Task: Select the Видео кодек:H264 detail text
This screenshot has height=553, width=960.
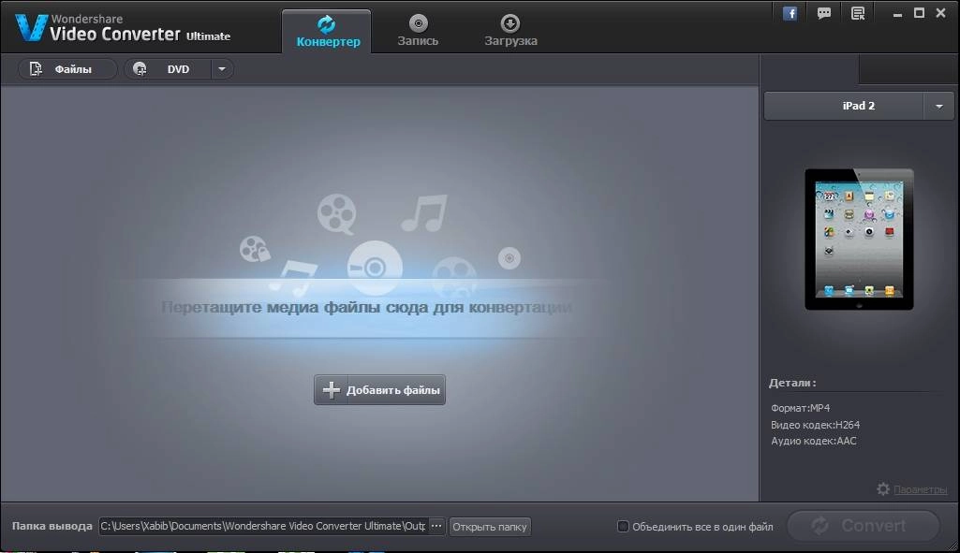Action: pyautogui.click(x=815, y=425)
